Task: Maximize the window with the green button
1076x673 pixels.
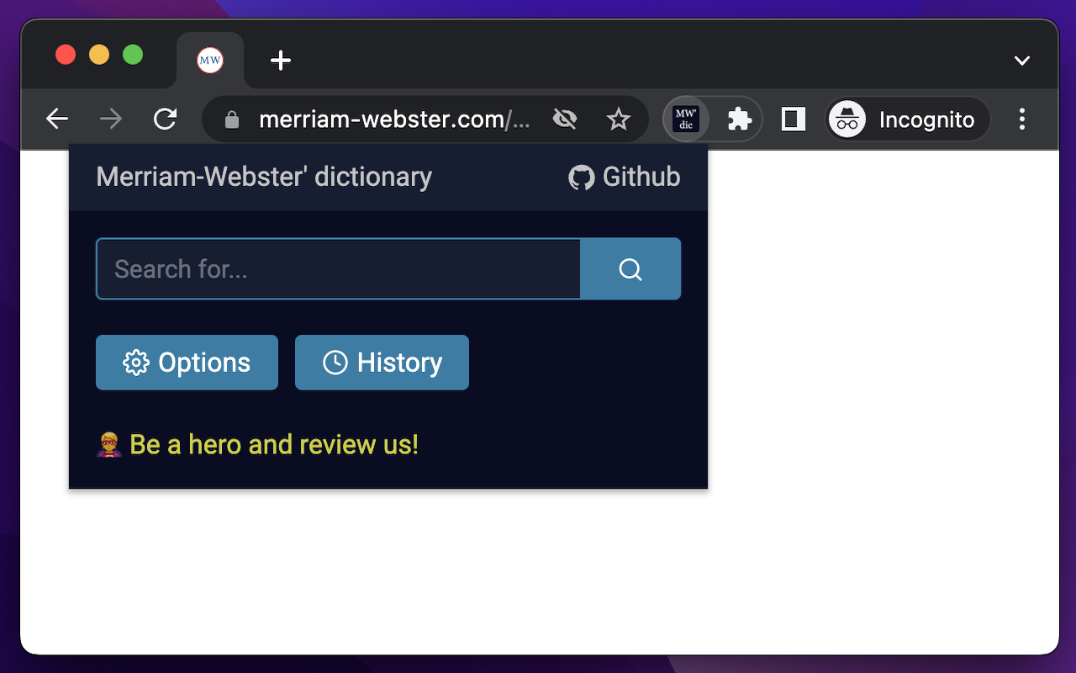Action: (x=133, y=55)
